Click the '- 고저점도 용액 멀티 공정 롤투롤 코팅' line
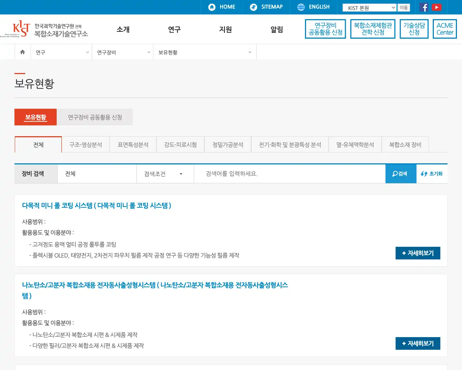Viewport: 462px width, 370px height. (73, 245)
